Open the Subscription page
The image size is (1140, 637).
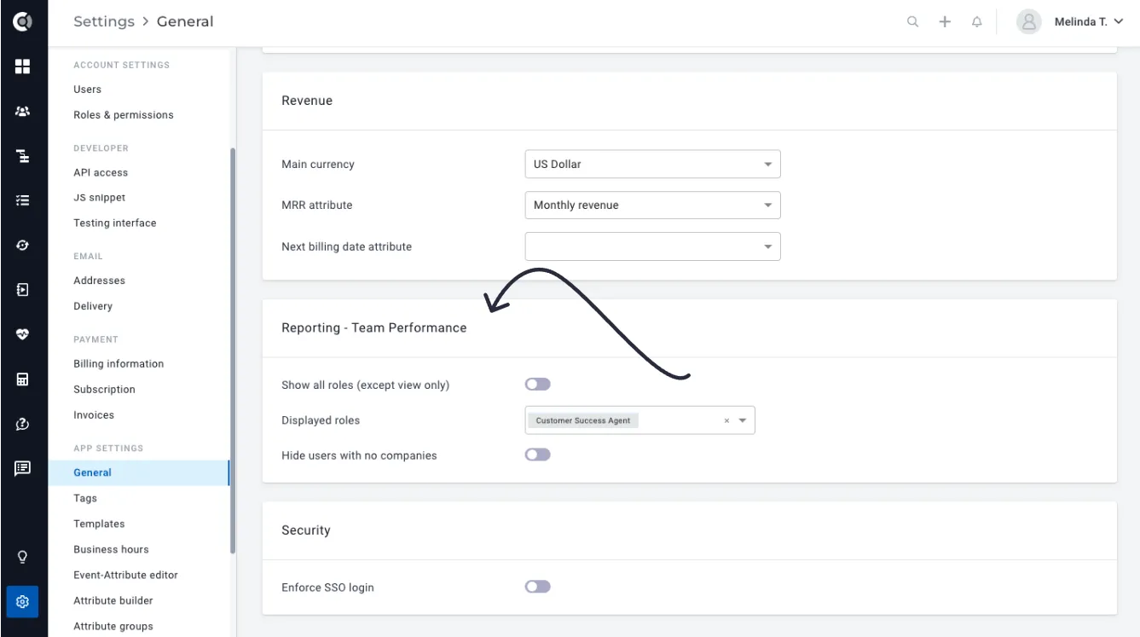(104, 389)
